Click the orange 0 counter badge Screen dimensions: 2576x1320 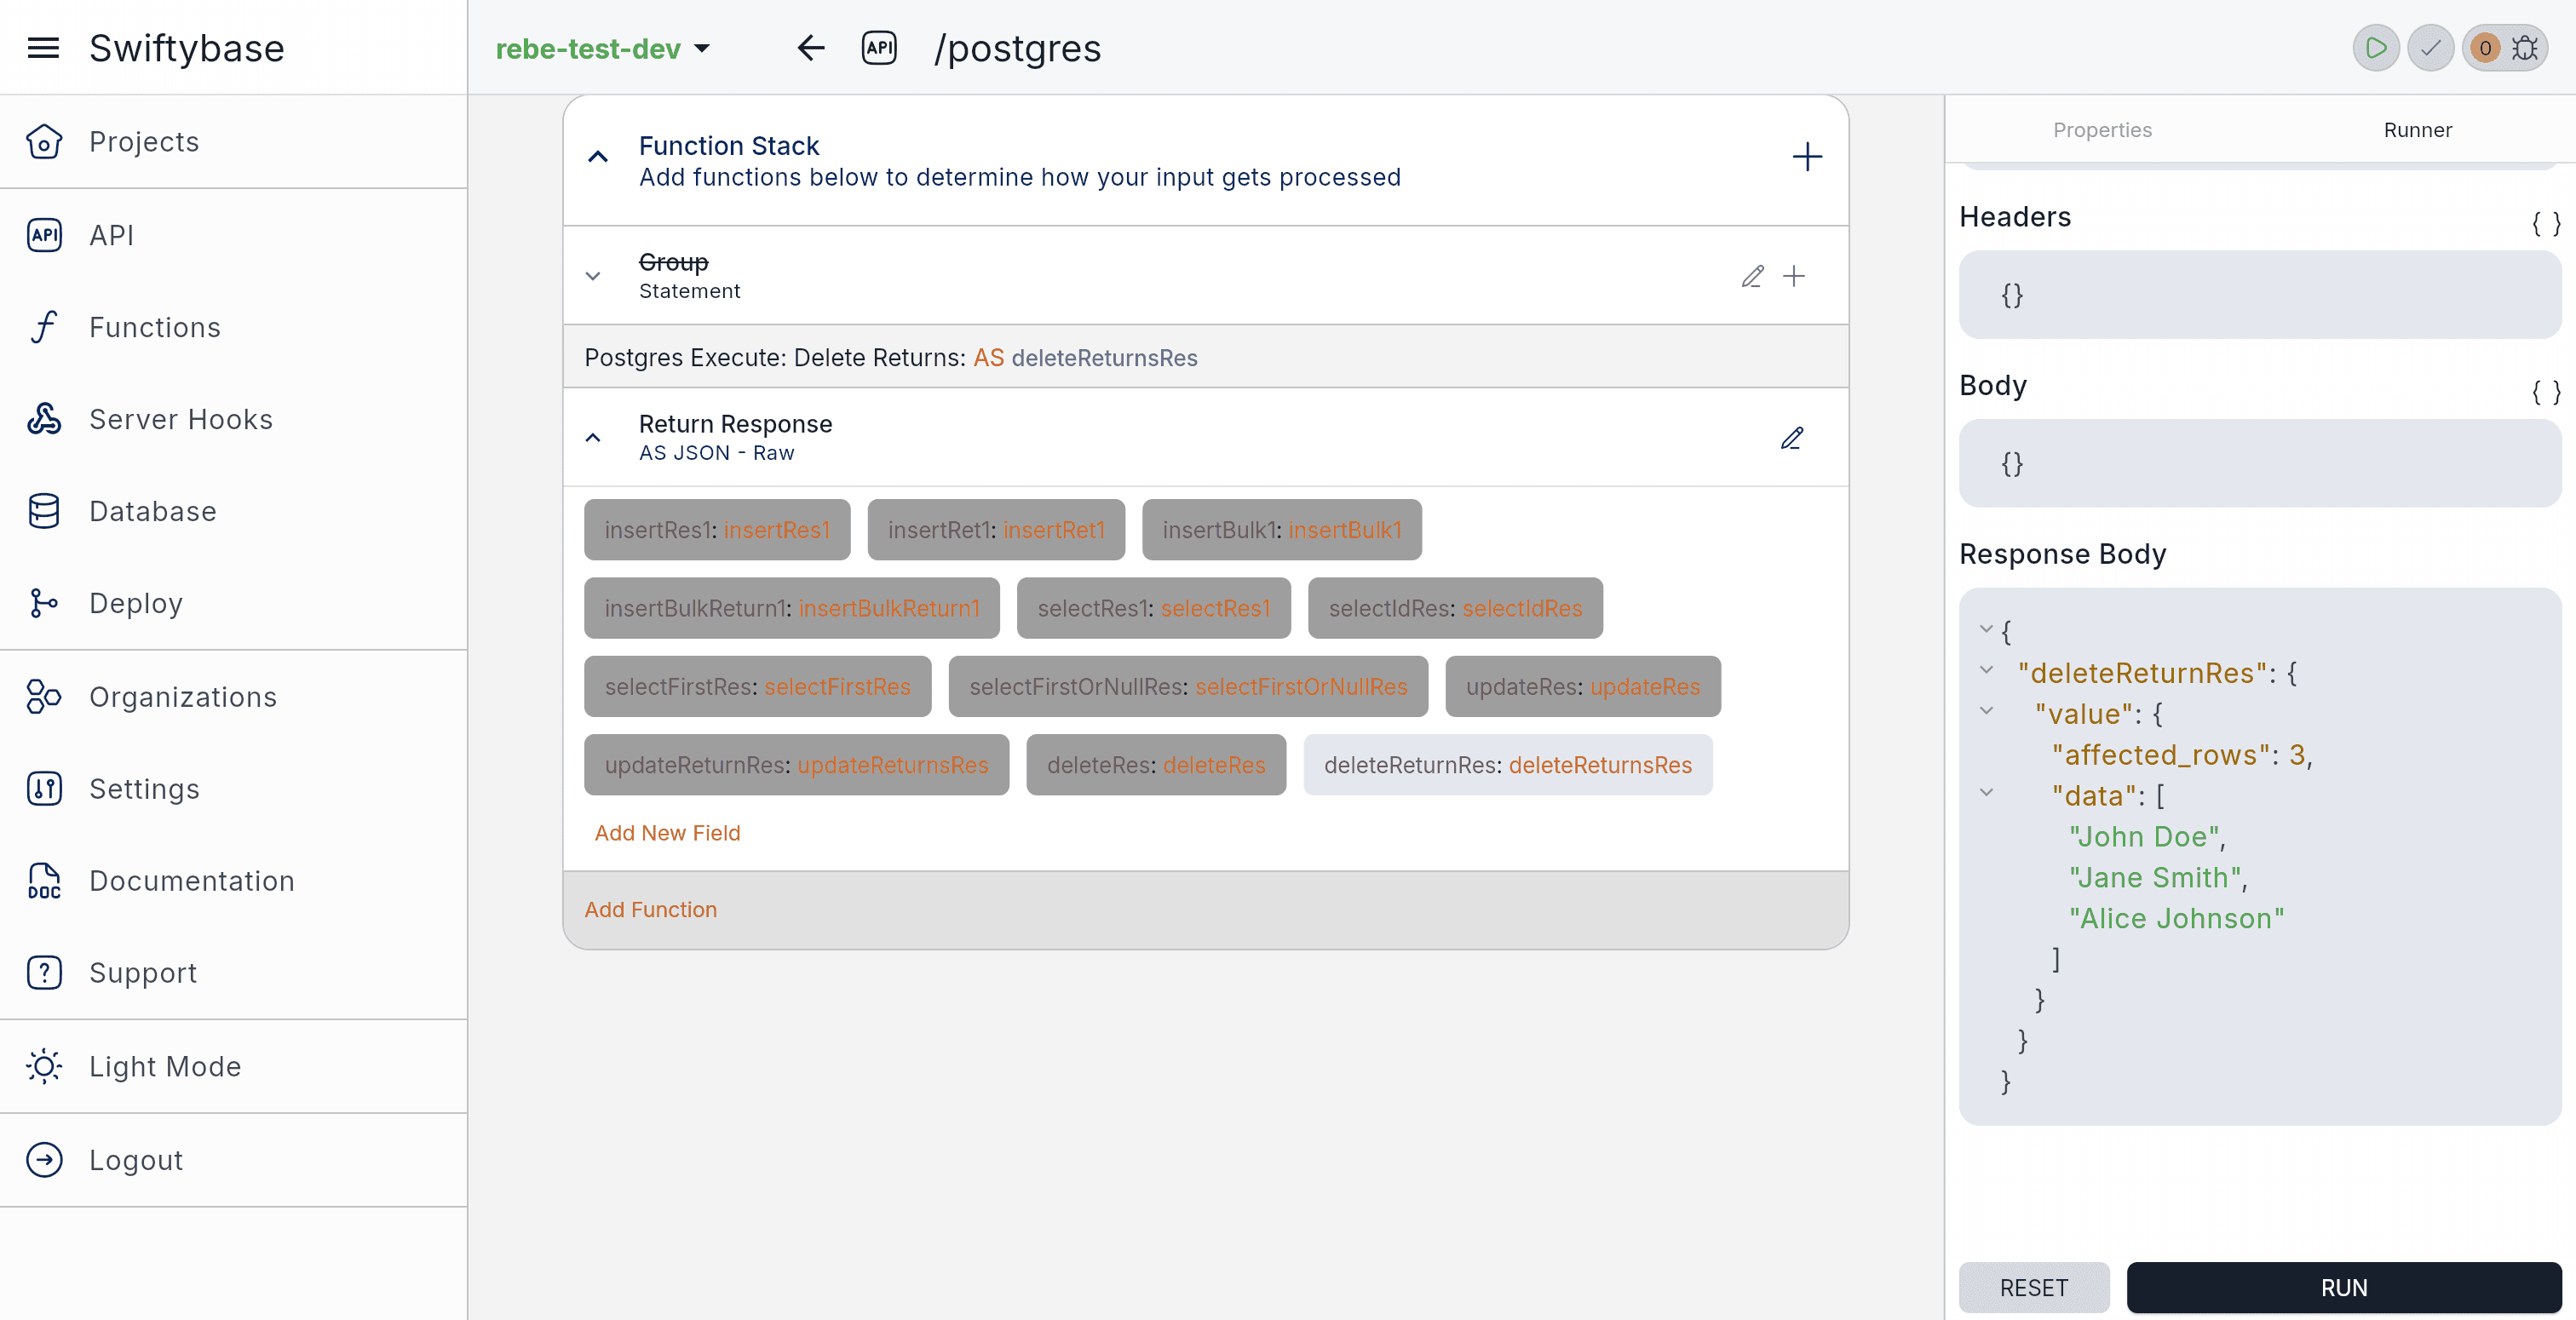pos(2485,48)
